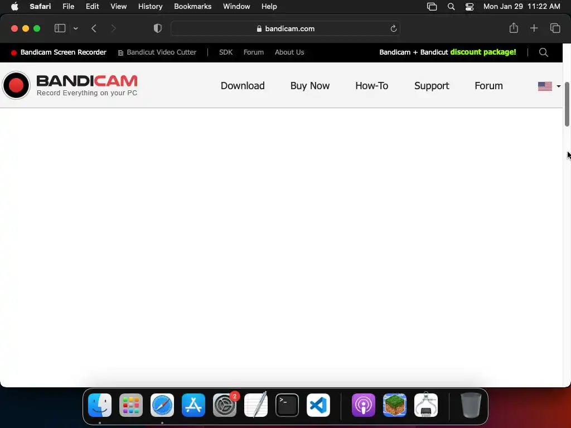Open Spotlight search in the menu bar

pyautogui.click(x=451, y=7)
